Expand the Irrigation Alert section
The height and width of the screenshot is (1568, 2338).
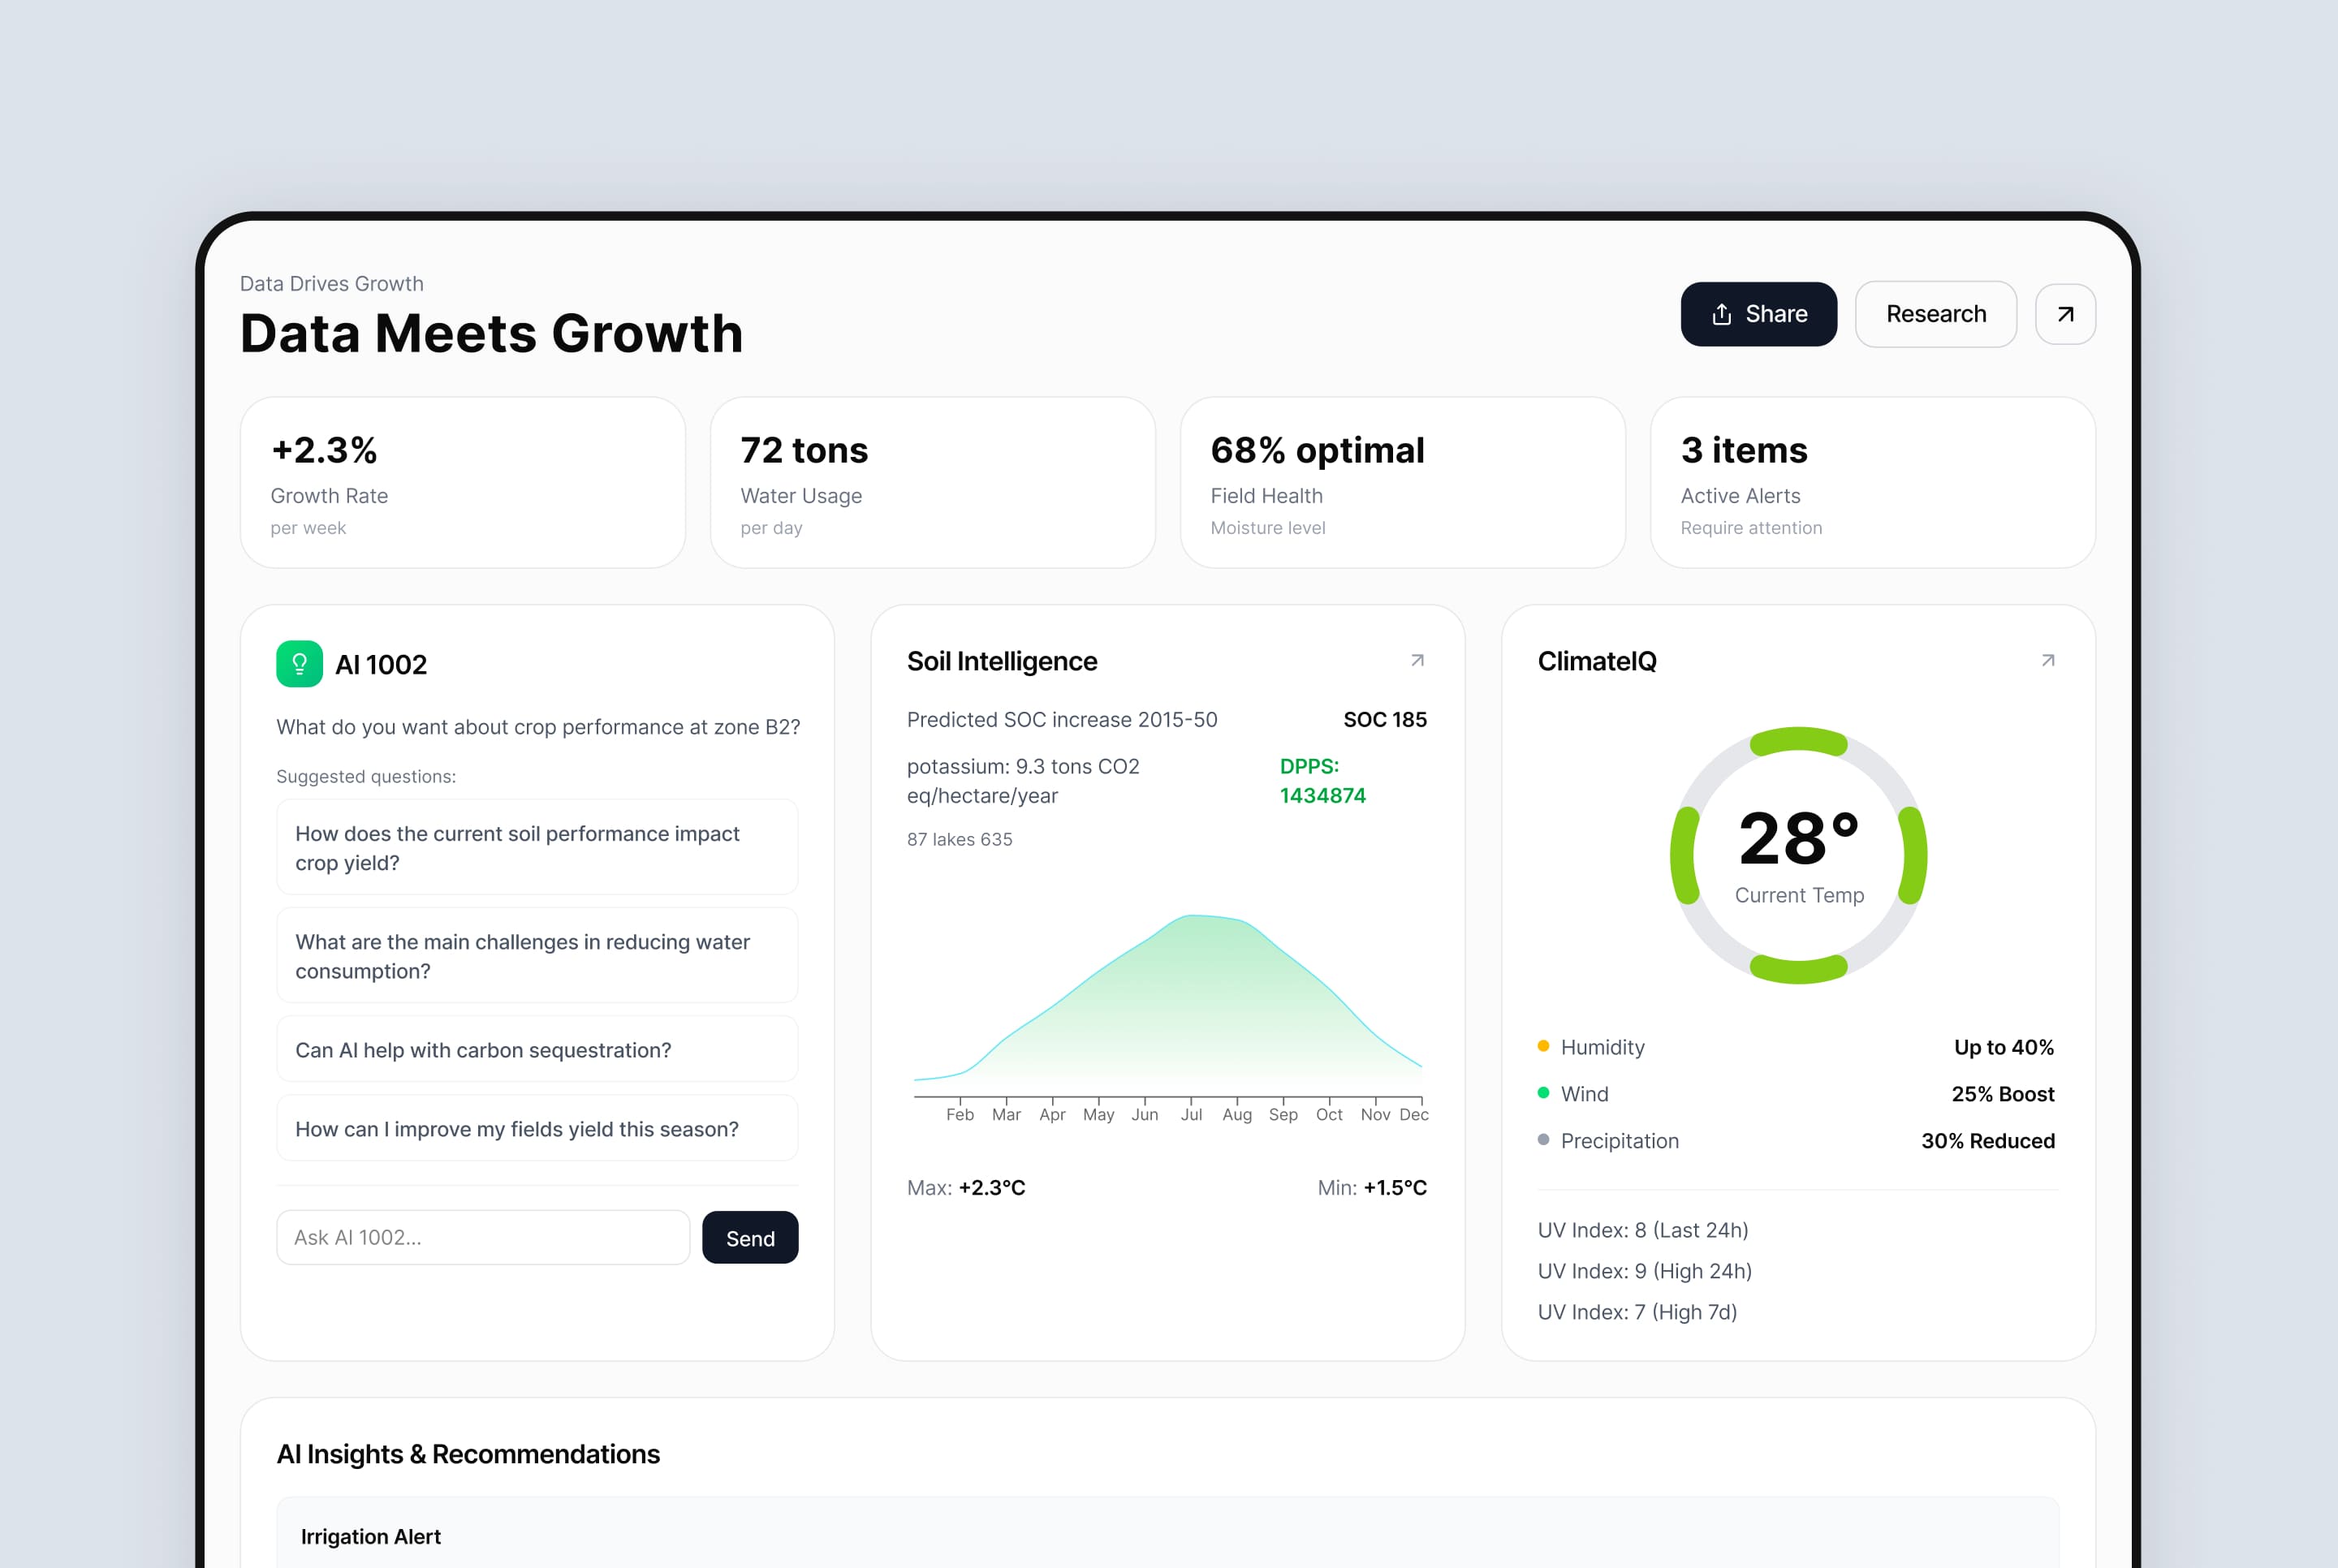(371, 1536)
